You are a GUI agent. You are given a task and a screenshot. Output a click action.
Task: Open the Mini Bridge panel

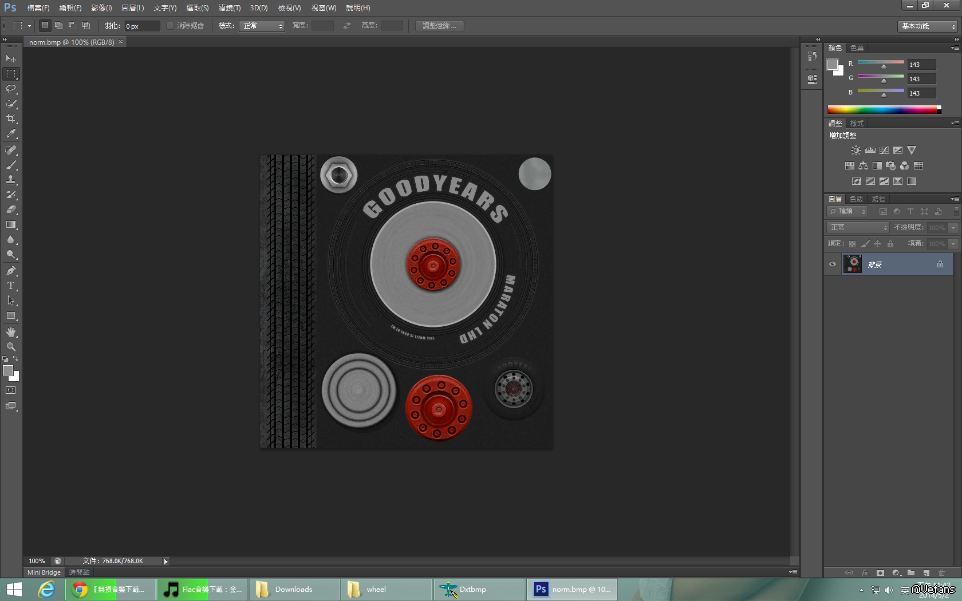click(x=44, y=572)
